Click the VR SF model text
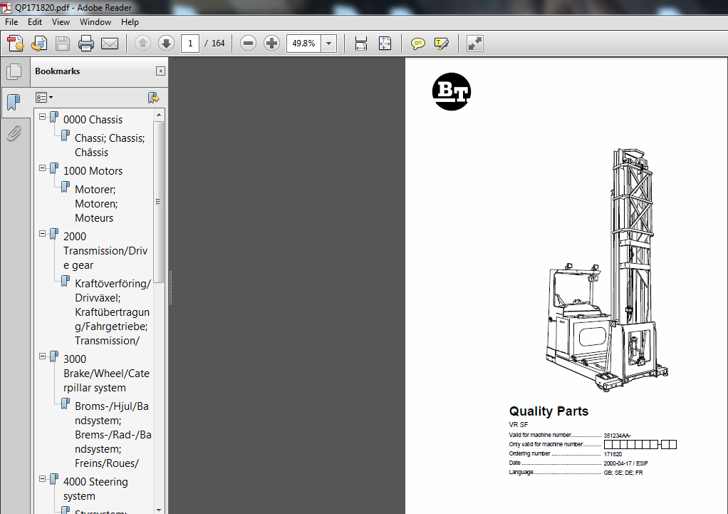 (x=518, y=424)
